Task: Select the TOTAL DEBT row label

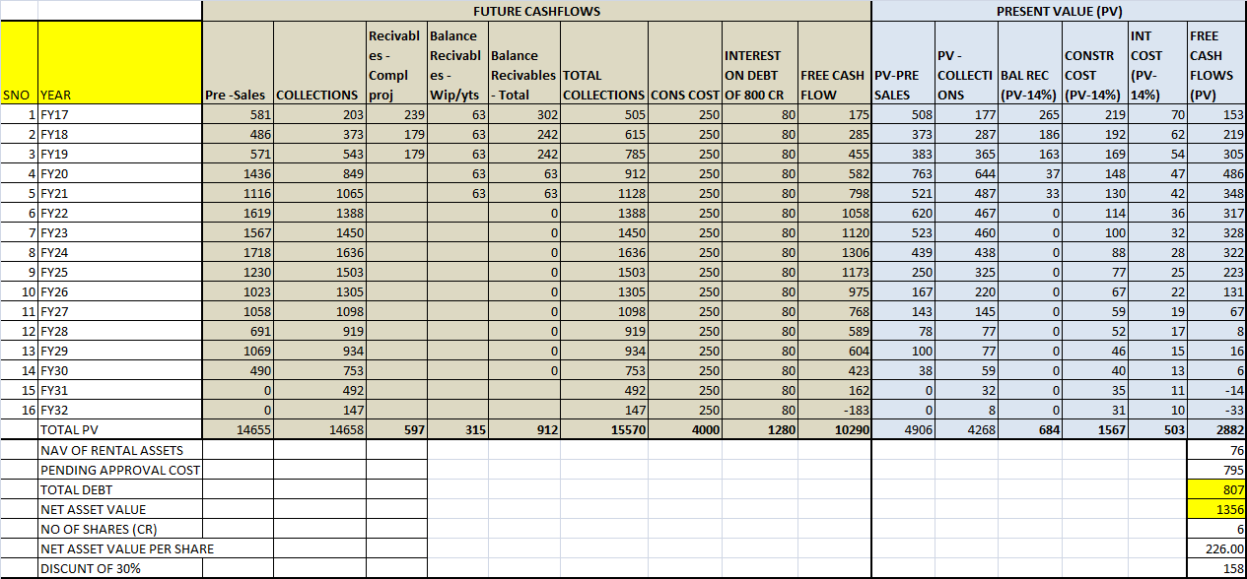Action: pos(118,489)
